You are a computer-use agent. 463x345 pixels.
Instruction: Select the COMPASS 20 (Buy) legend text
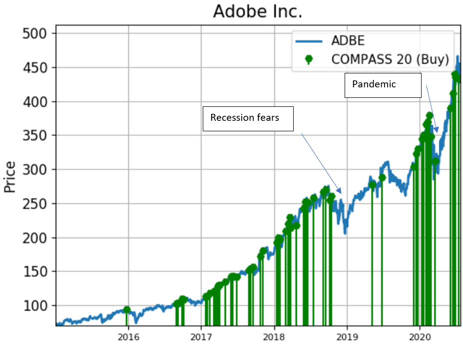tap(390, 59)
